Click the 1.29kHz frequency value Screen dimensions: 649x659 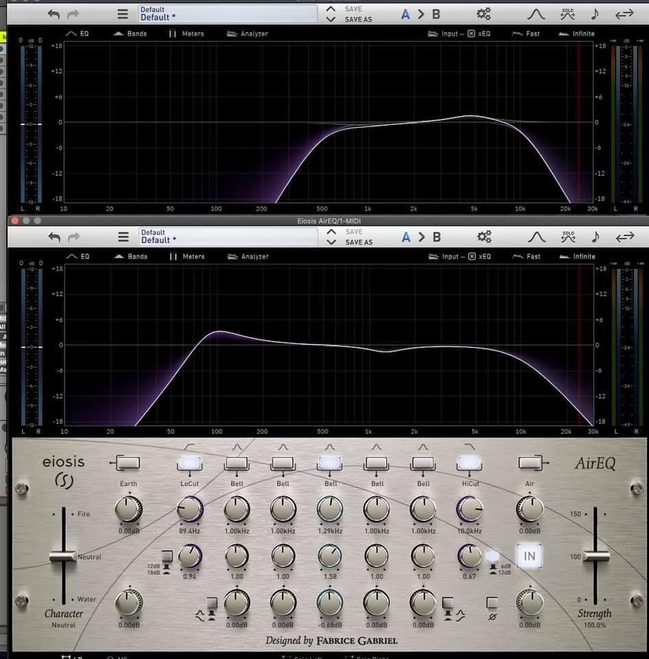coord(330,531)
